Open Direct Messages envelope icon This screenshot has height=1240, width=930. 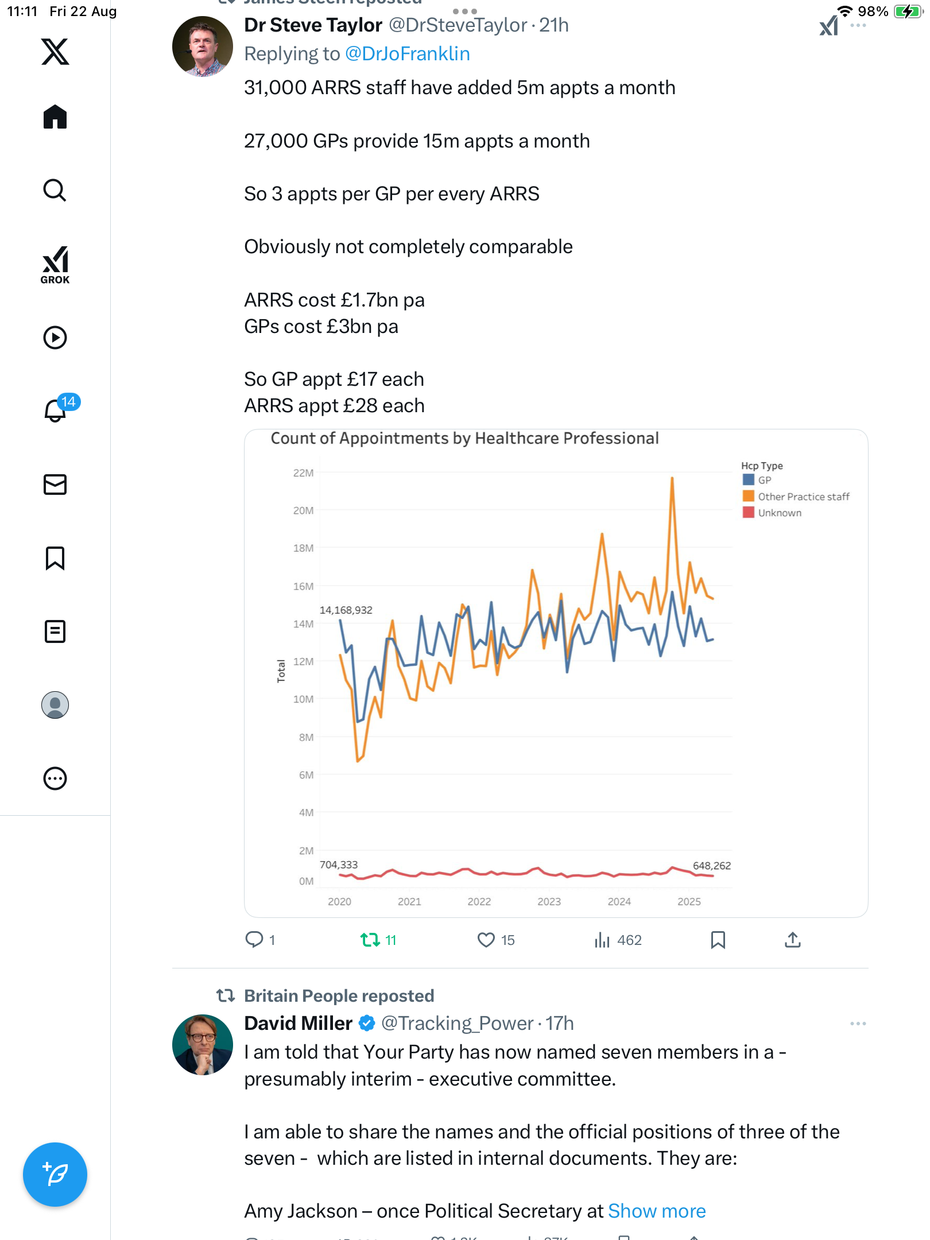coord(55,485)
